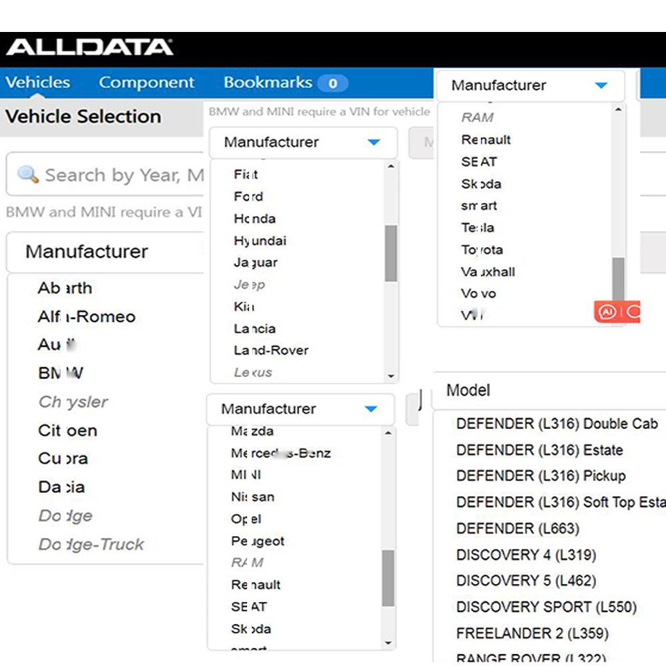This screenshot has width=666, height=666.
Task: Select Volvo manufacturer
Action: click(x=478, y=294)
